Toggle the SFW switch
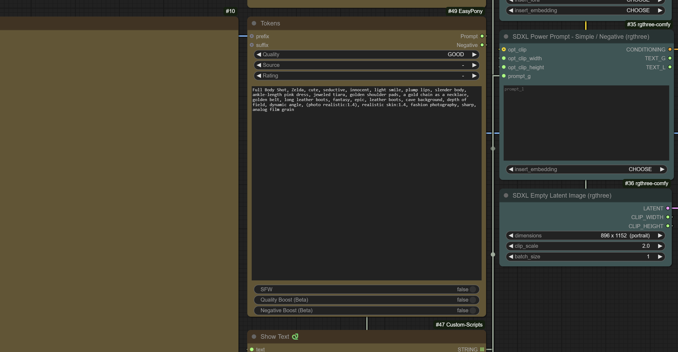 pyautogui.click(x=473, y=289)
